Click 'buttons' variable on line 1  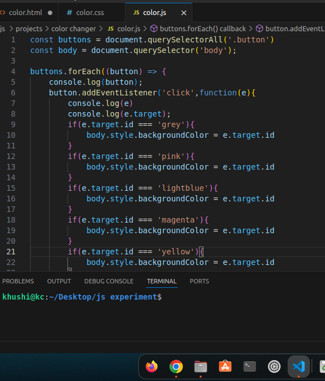tap(75, 40)
